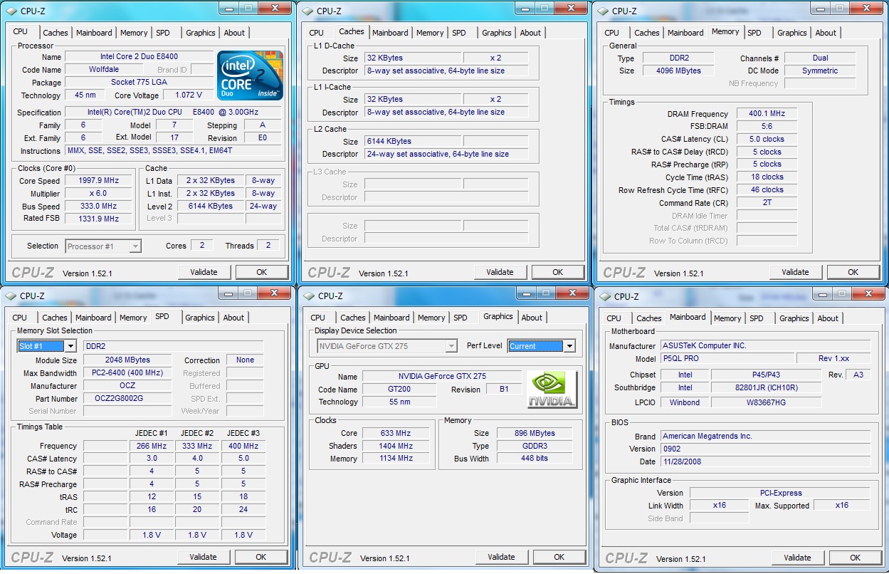889x574 pixels.
Task: Select Max Bandwidth PC2-6400 (400 MHz)
Action: [x=127, y=372]
